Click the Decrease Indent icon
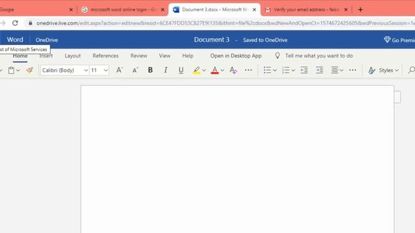This screenshot has height=233, width=415. pos(304,70)
